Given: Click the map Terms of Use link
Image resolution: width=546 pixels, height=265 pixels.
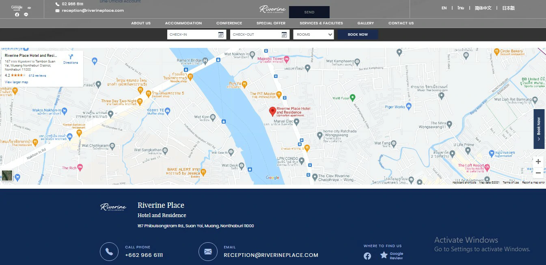Looking at the screenshot, I should click(511, 183).
